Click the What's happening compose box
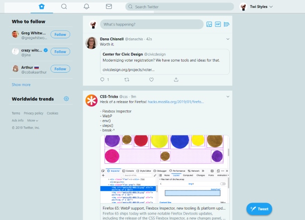305x220 pixels. [x=152, y=24]
